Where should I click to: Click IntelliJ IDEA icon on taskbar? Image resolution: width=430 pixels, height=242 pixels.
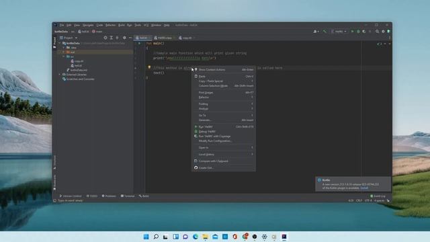[284, 237]
